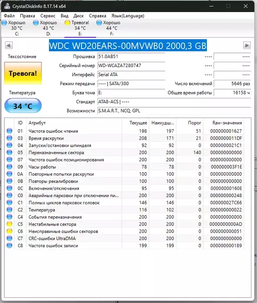Select raw value 0000000000AD

pyautogui.click(x=226, y=224)
